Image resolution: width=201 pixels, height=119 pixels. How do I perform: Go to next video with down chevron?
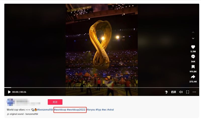click(193, 38)
